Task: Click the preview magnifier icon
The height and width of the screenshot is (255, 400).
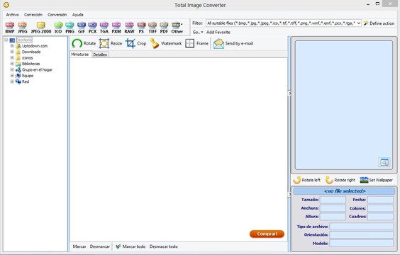Action: (384, 162)
